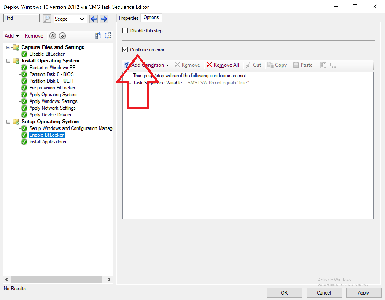Image resolution: width=385 pixels, height=300 pixels.
Task: Select the Pre-provision BitLocker step
Action: tap(52, 88)
